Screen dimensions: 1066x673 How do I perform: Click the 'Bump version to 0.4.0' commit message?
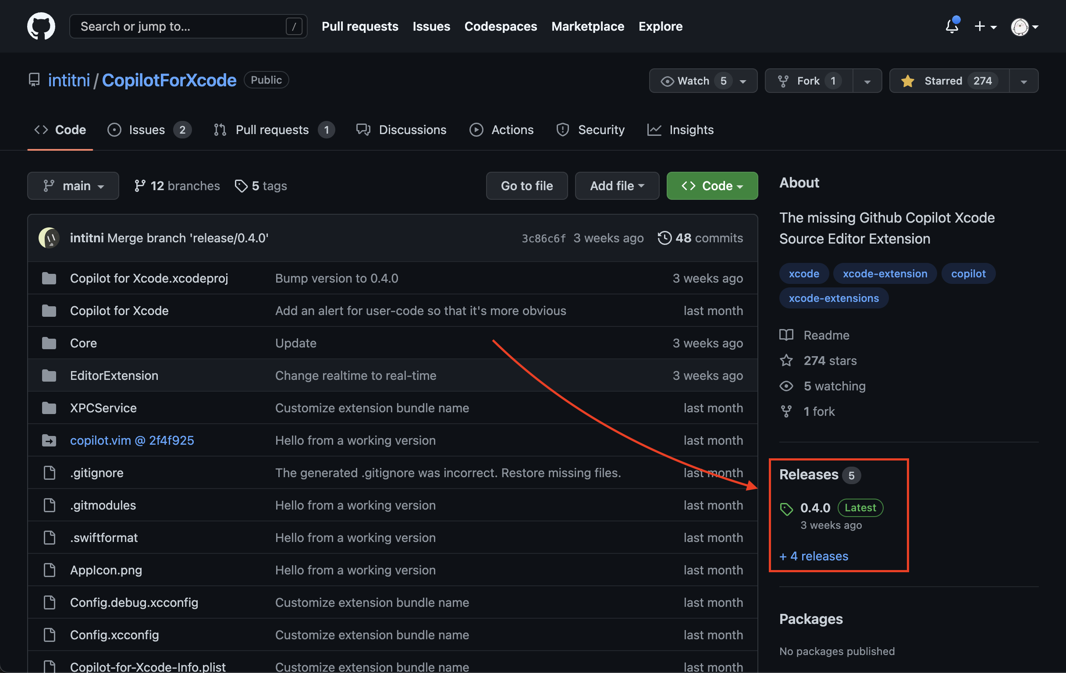coord(337,278)
